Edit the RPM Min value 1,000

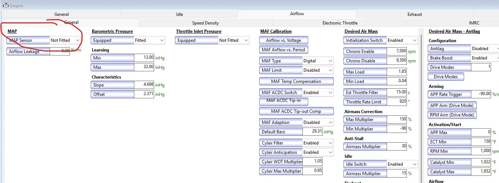[x=481, y=151]
